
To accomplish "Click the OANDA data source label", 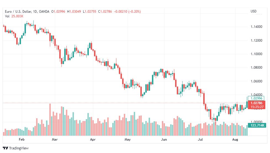I will (x=44, y=12).
